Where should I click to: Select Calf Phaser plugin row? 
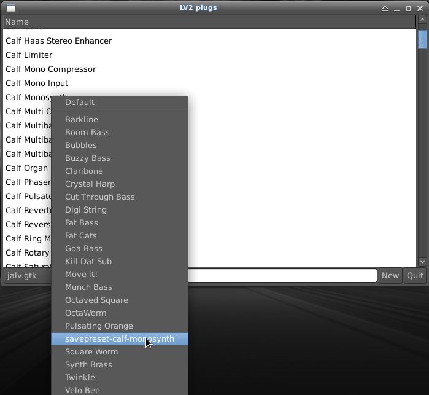tap(27, 182)
